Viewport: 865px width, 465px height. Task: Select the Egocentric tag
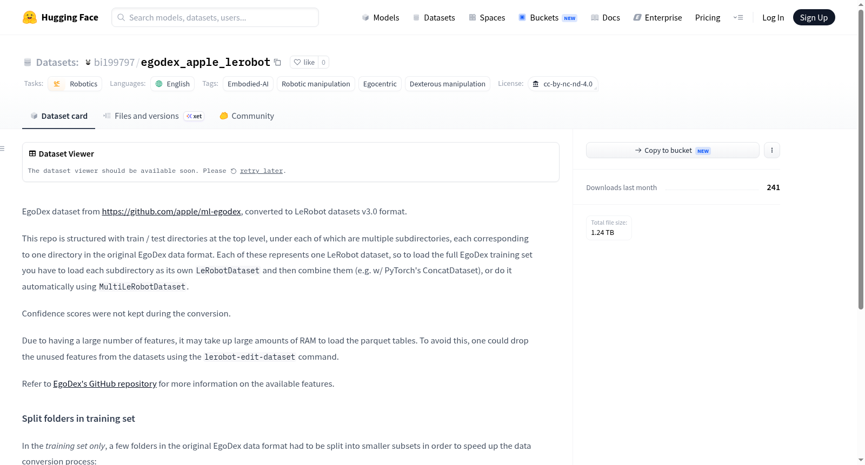coord(380,84)
